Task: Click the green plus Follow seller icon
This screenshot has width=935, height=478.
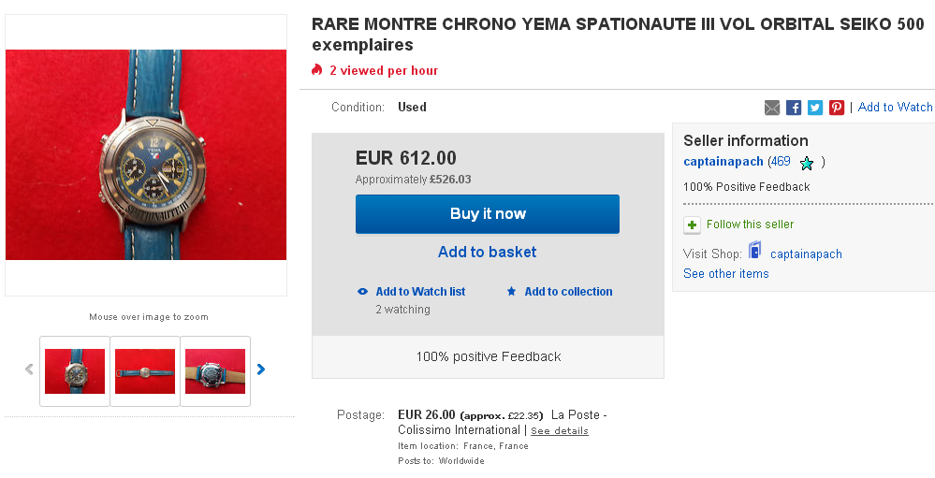Action: 692,225
